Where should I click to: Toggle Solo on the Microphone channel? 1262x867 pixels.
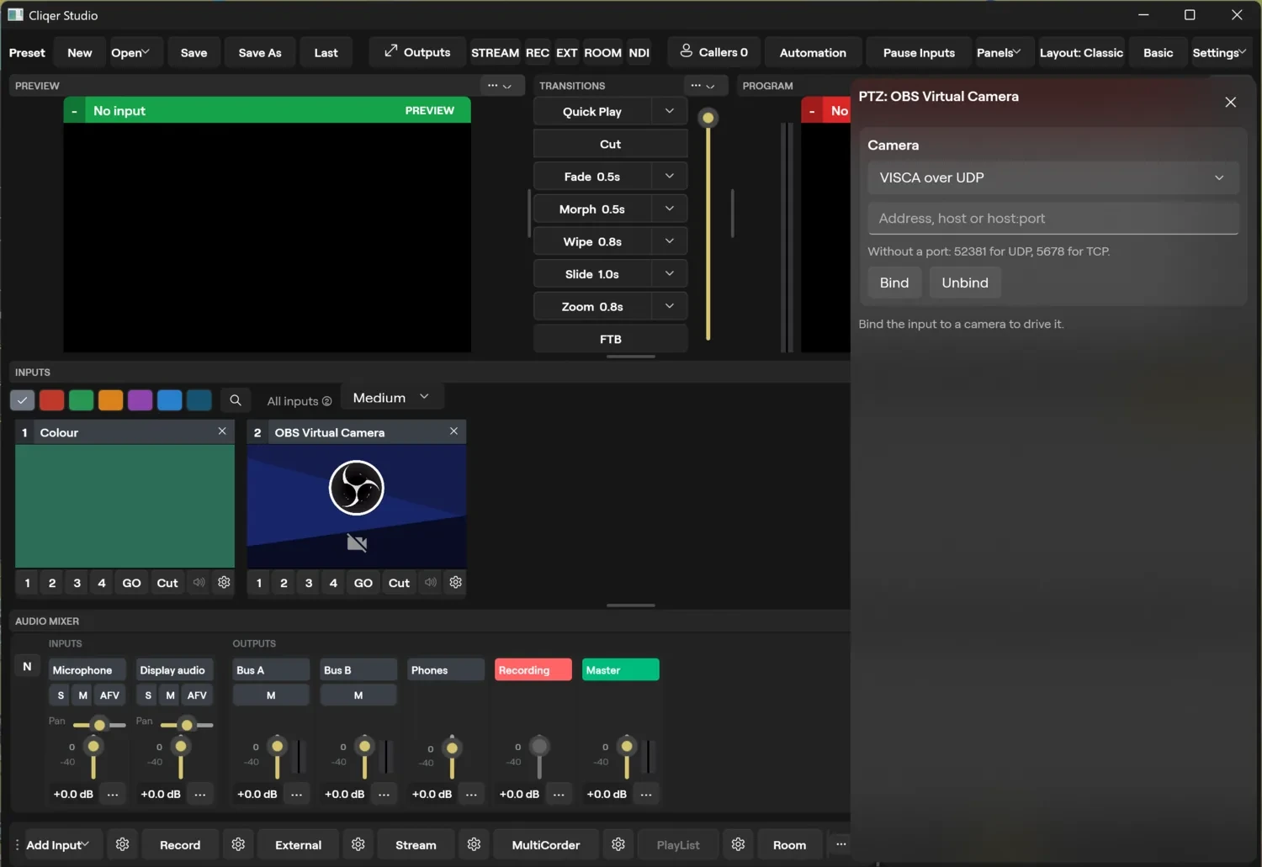point(61,695)
